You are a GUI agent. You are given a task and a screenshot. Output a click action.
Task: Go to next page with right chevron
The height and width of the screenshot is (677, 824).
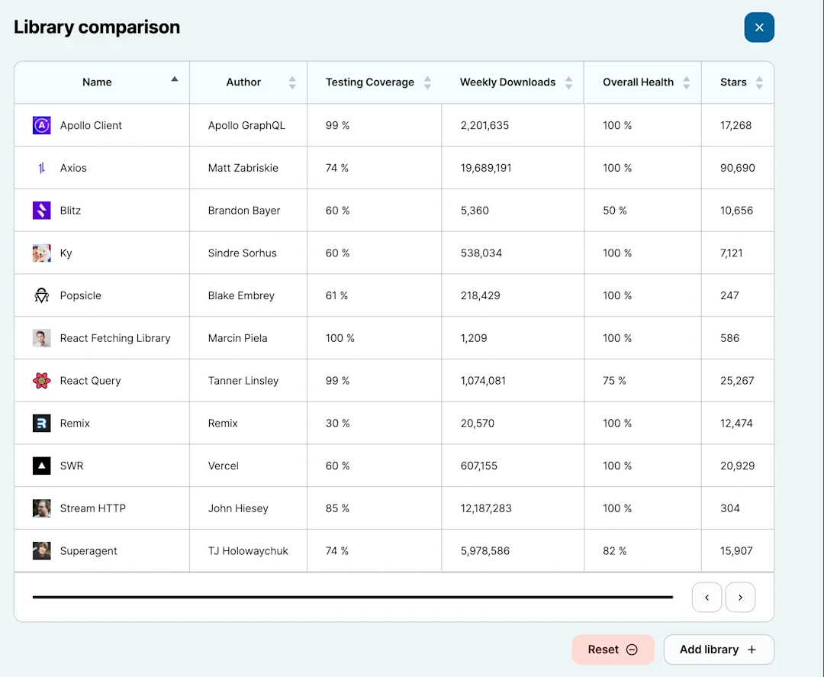pyautogui.click(x=740, y=597)
